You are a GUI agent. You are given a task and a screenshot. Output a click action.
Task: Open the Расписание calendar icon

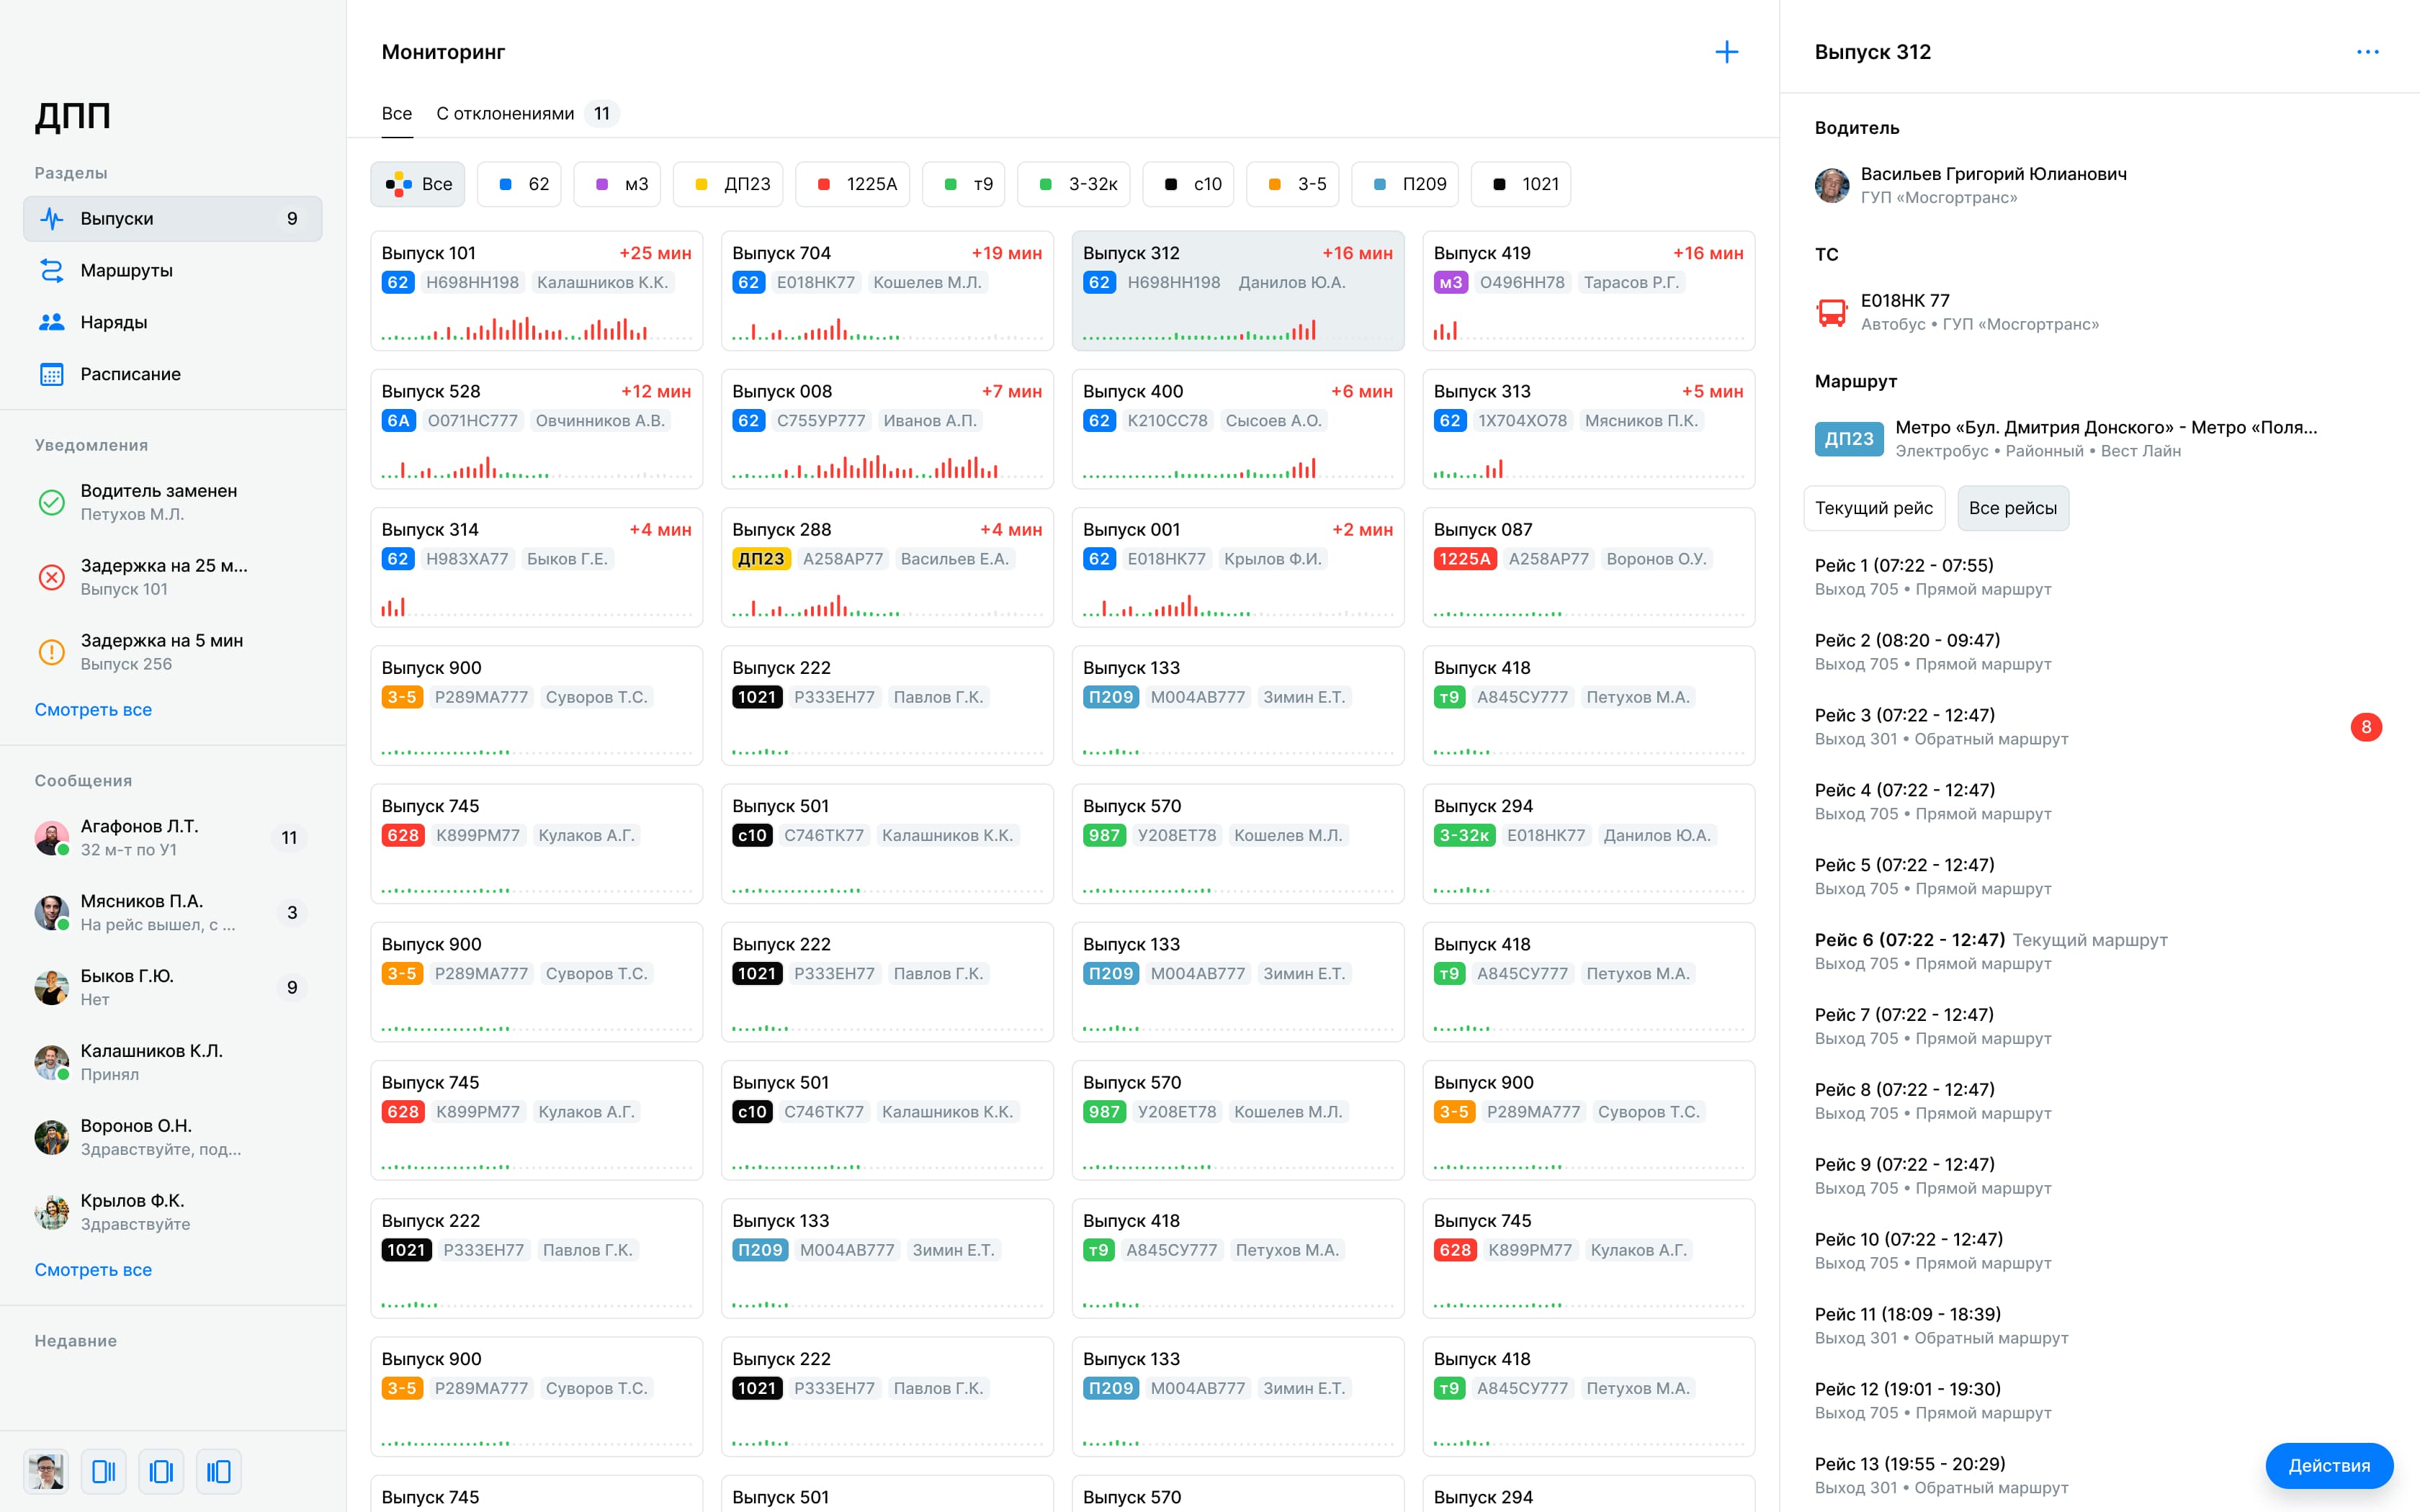point(51,374)
